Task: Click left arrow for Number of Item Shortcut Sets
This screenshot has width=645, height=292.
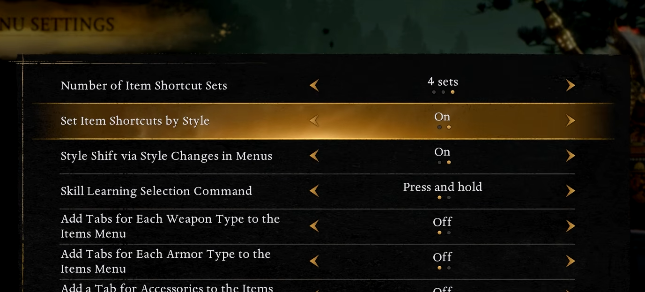Action: [314, 85]
